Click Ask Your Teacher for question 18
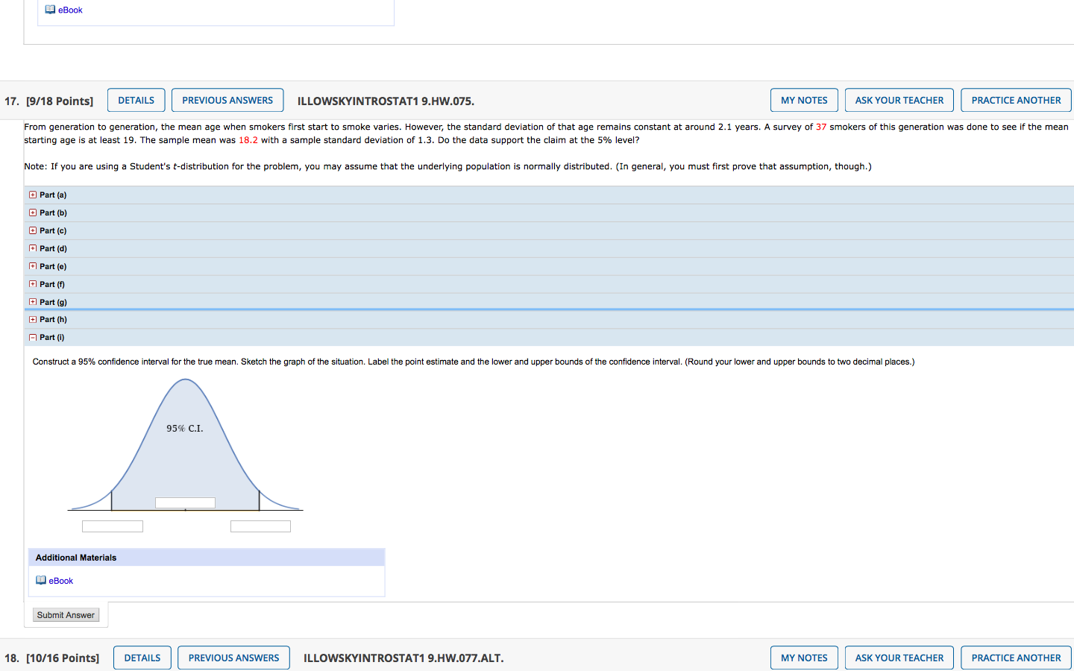This screenshot has height=671, width=1074. coord(899,658)
